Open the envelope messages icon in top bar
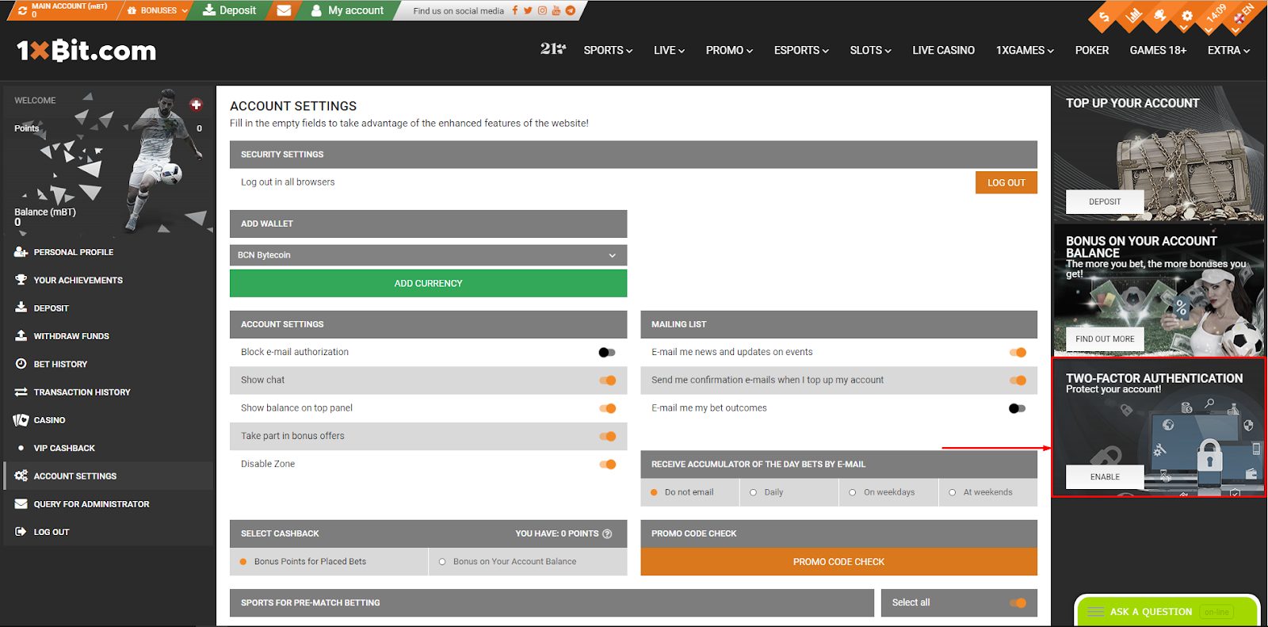The height and width of the screenshot is (627, 1268). [284, 10]
